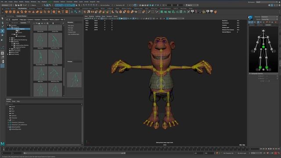Open the Symmetry dropdown
The width and height of the screenshot is (281, 158).
pyautogui.click(x=120, y=5)
